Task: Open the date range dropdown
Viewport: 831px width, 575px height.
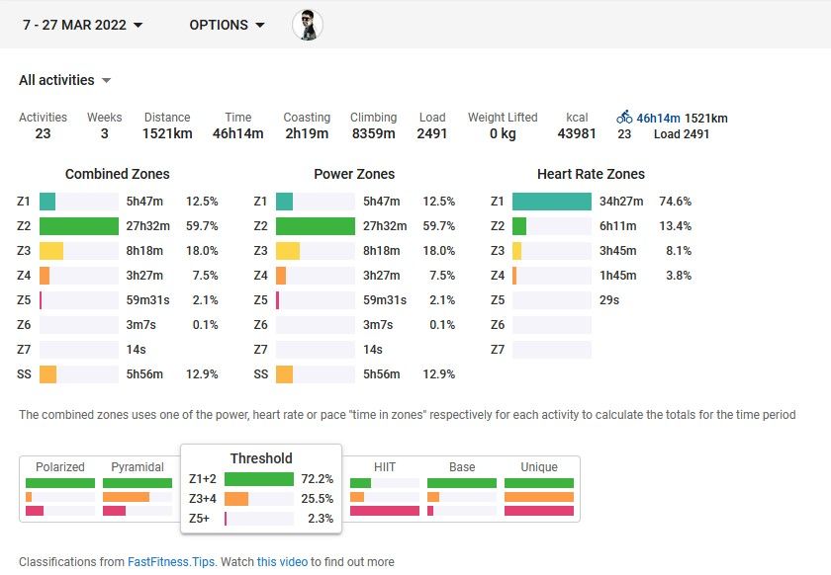Action: tap(83, 25)
